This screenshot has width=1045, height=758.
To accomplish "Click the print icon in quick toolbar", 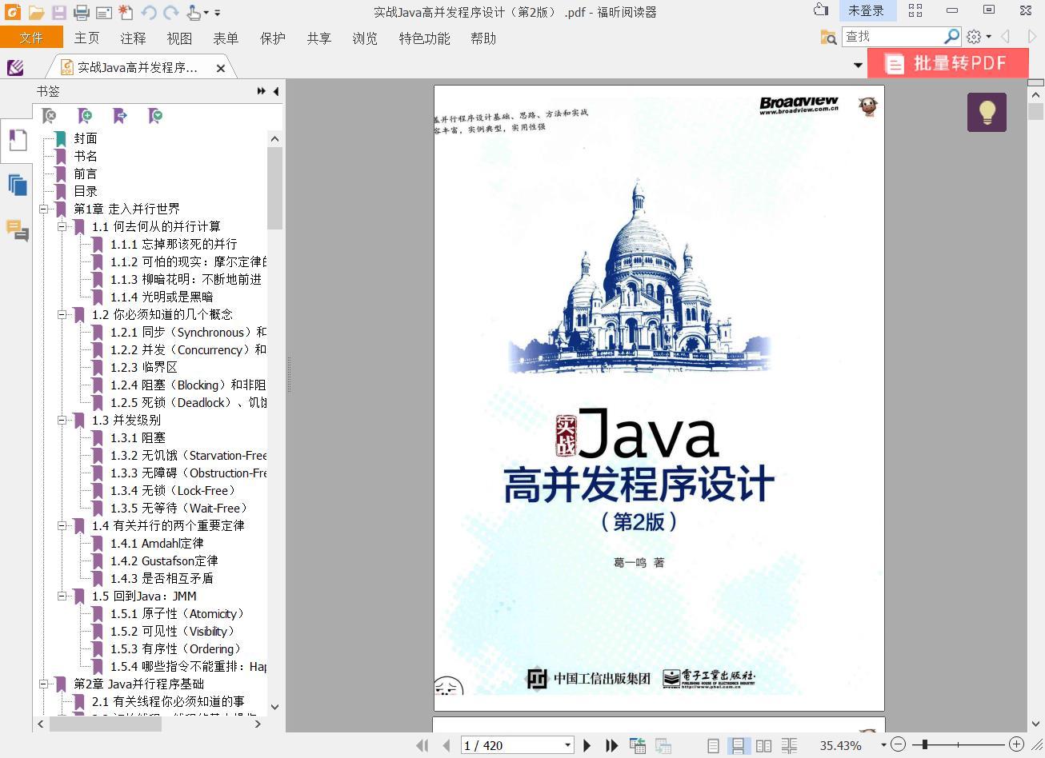I will 81,12.
